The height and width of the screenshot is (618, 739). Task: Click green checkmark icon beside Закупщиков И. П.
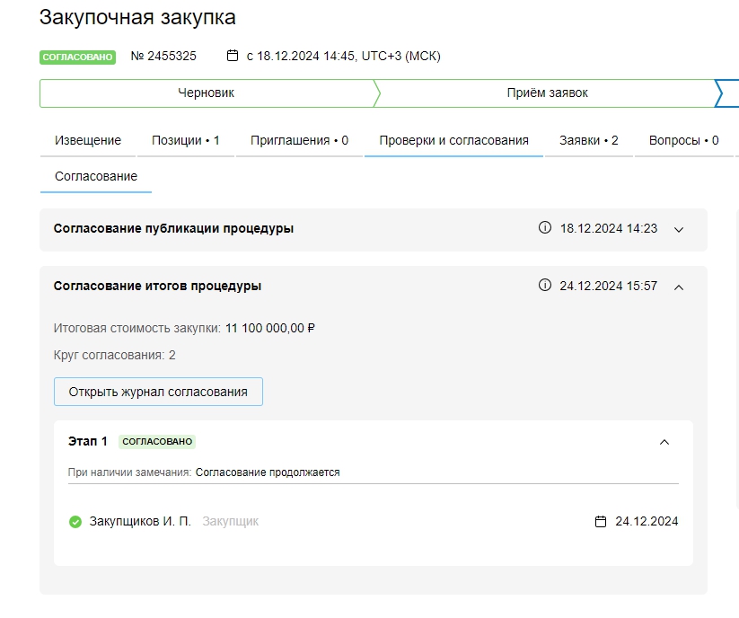pyautogui.click(x=75, y=522)
